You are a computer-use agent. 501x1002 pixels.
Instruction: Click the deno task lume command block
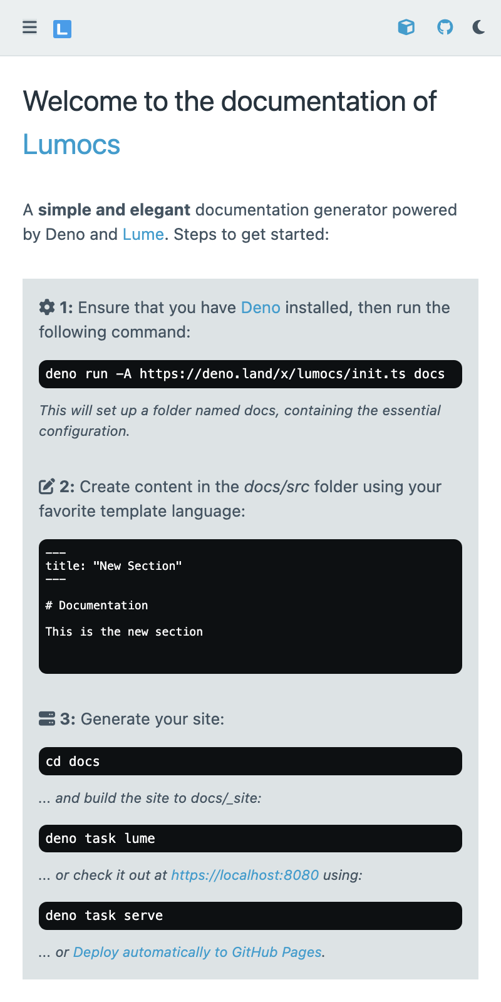click(x=250, y=839)
